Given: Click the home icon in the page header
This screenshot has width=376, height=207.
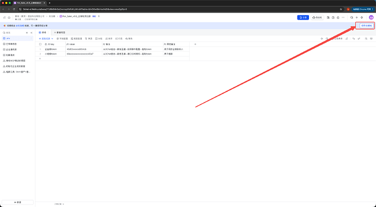Looking at the screenshot, I should 9,17.
